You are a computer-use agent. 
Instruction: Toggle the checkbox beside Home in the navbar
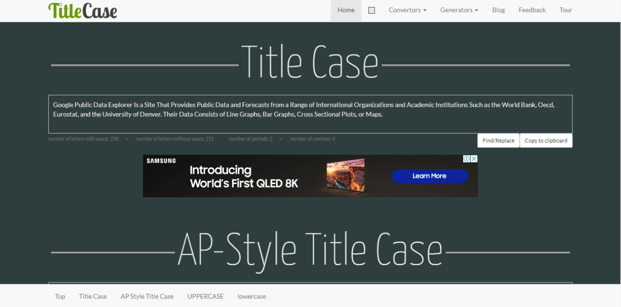pos(371,10)
